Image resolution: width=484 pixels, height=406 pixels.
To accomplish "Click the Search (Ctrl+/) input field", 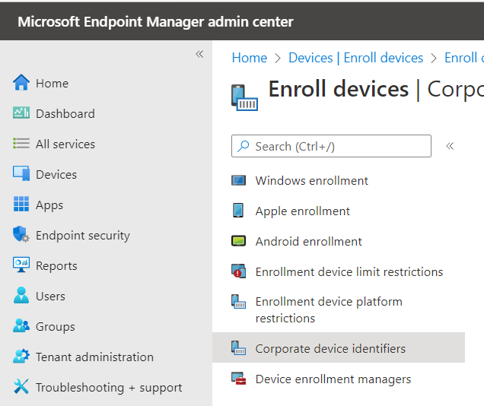I will (331, 146).
